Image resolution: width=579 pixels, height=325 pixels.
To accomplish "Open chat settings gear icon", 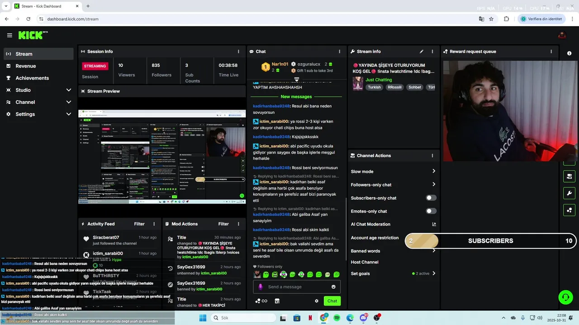I will pyautogui.click(x=317, y=301).
